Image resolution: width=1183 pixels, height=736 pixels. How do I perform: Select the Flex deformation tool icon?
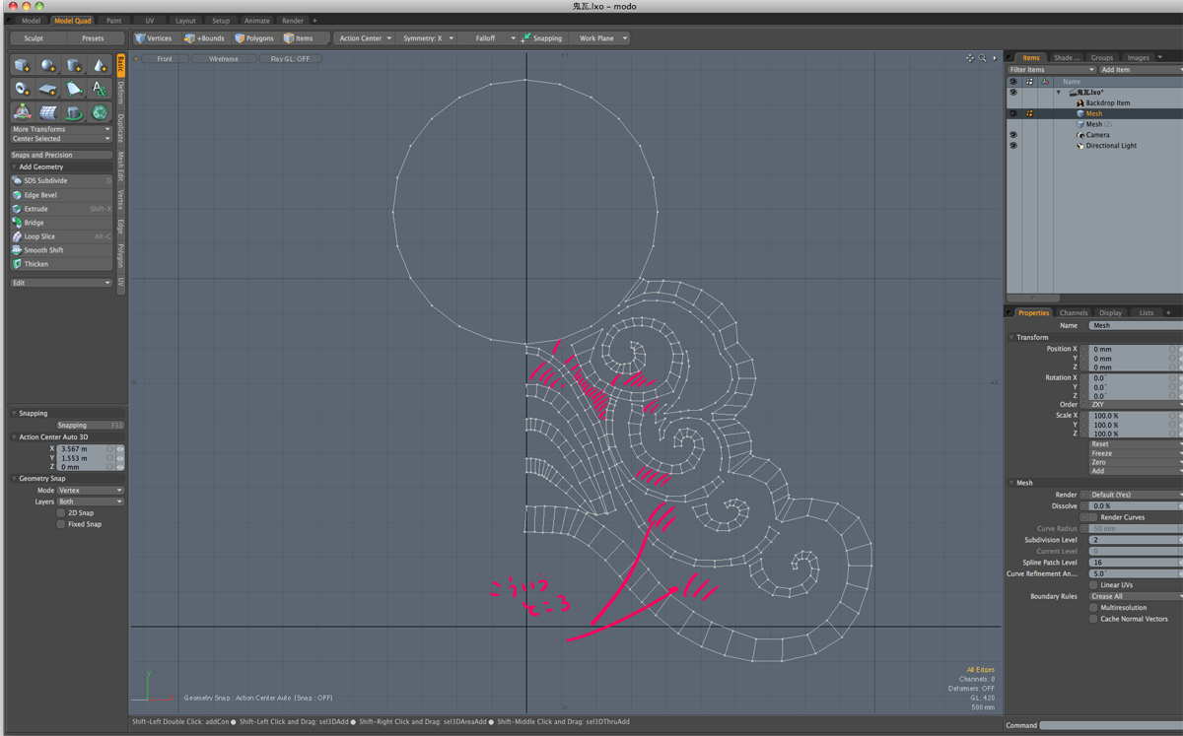(x=47, y=112)
